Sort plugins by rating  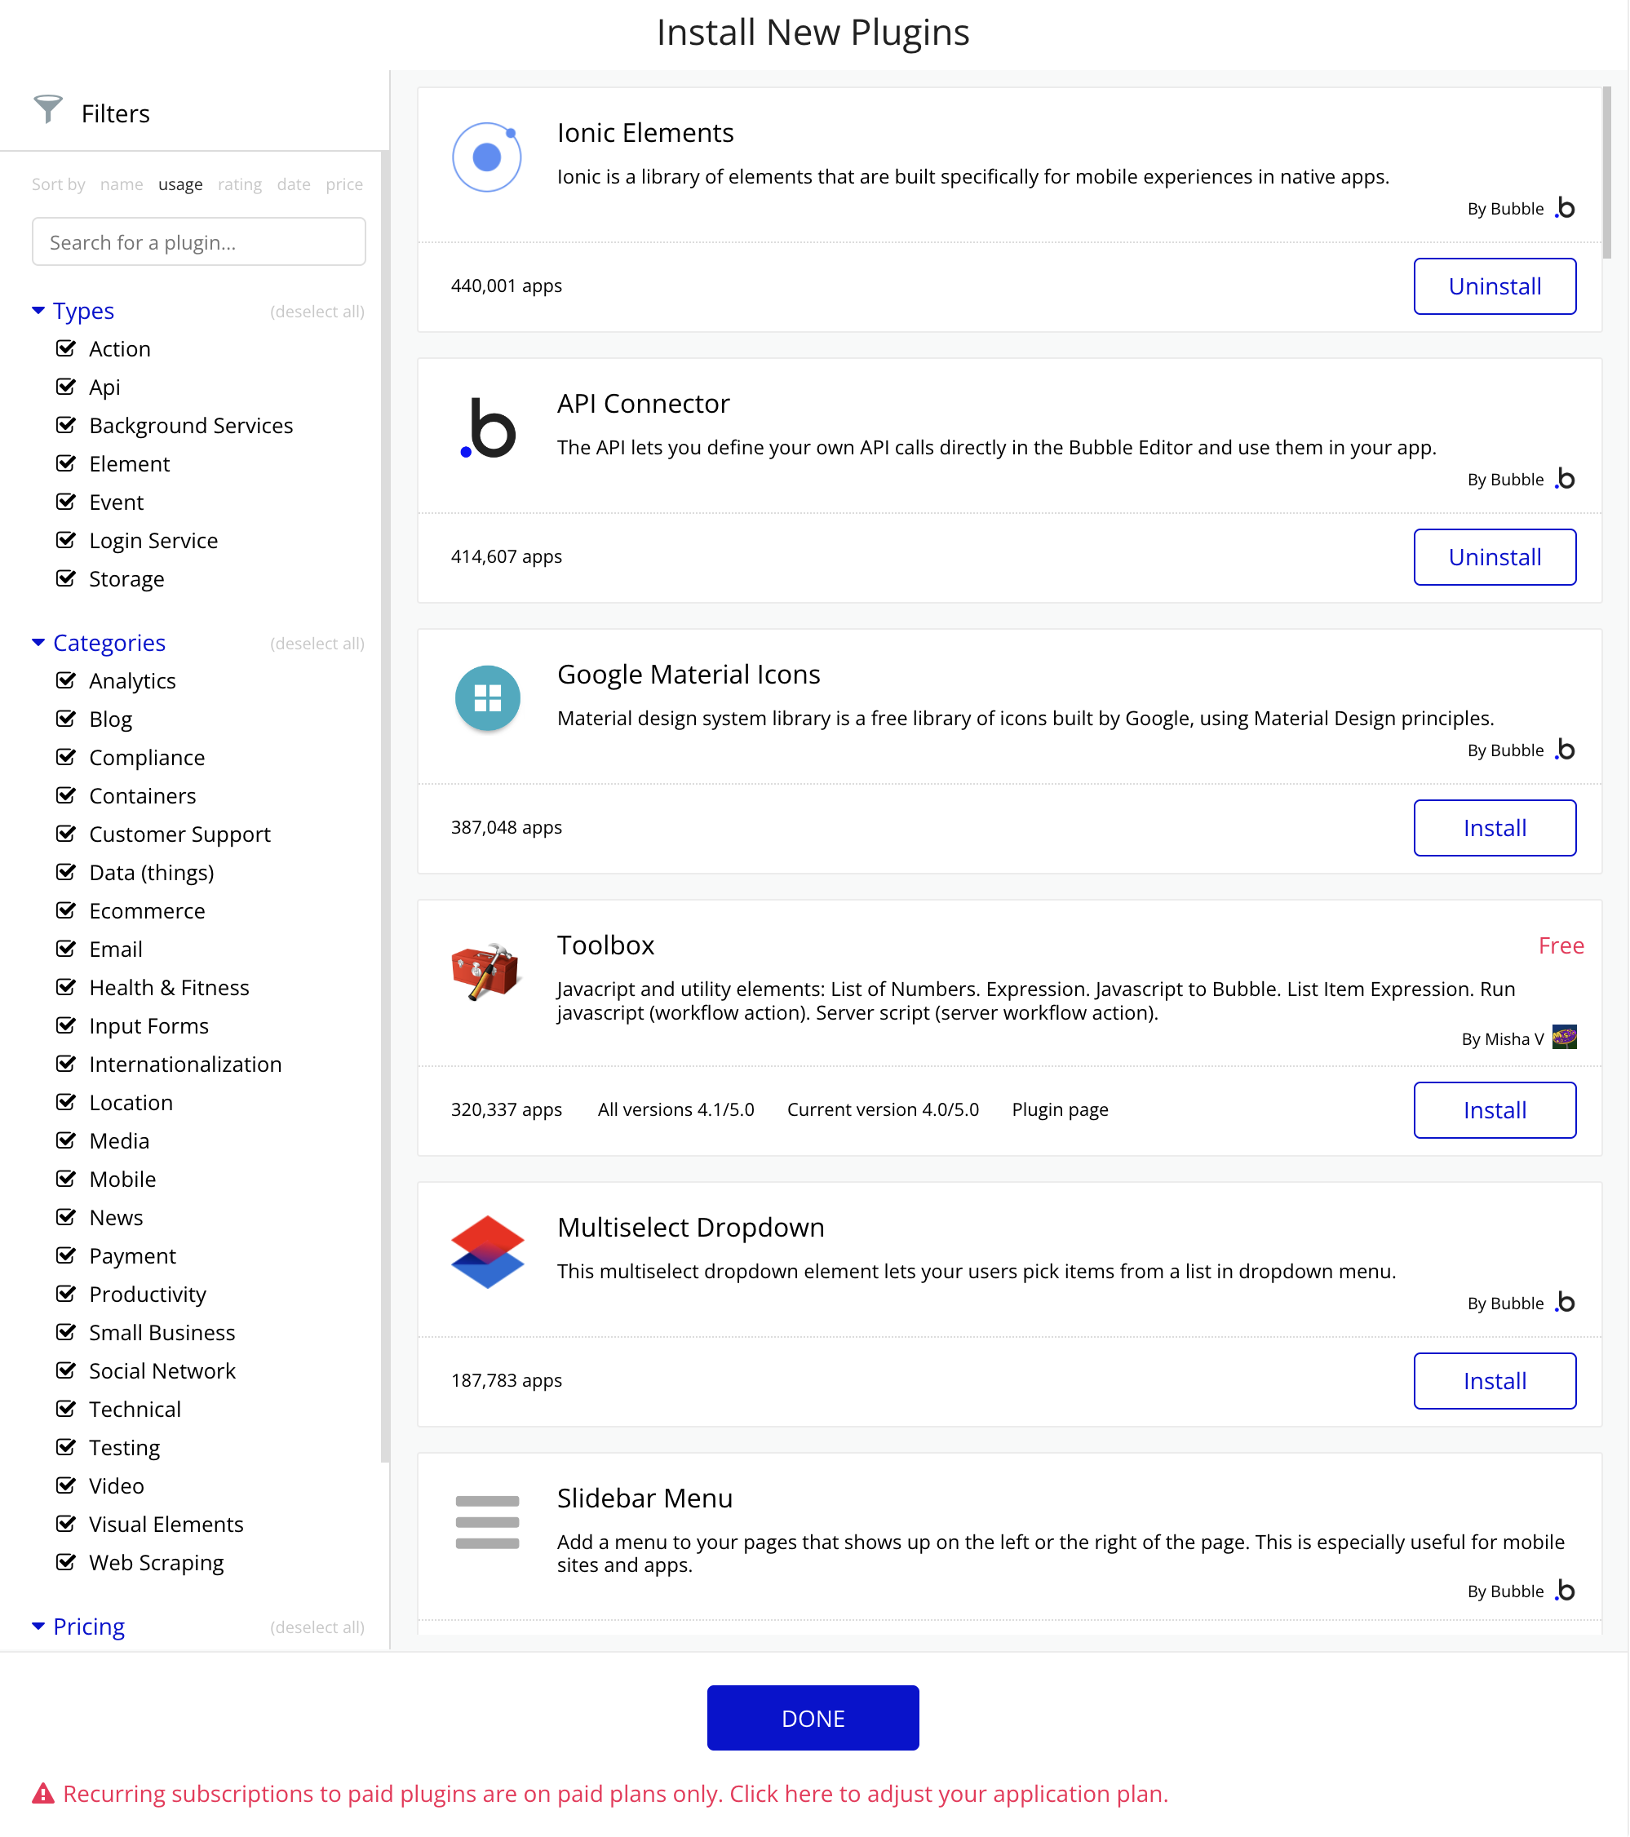(x=239, y=184)
